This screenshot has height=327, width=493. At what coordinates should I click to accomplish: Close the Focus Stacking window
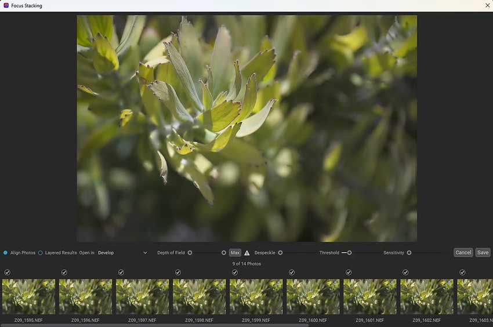[x=487, y=5]
